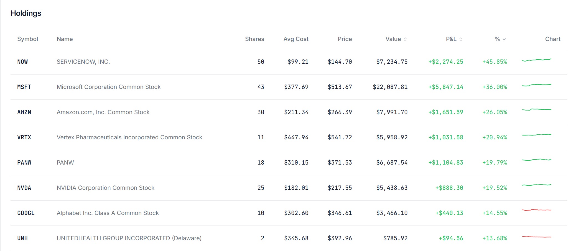This screenshot has height=251, width=568.
Task: Select the MSFT ticker symbol
Action: (x=24, y=87)
